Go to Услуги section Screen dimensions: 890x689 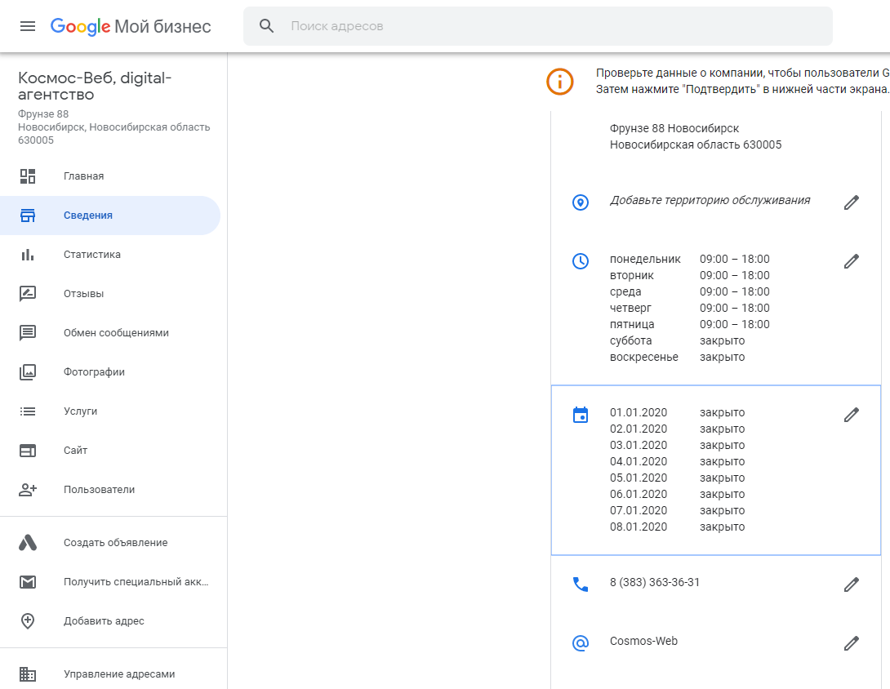[x=110, y=411]
